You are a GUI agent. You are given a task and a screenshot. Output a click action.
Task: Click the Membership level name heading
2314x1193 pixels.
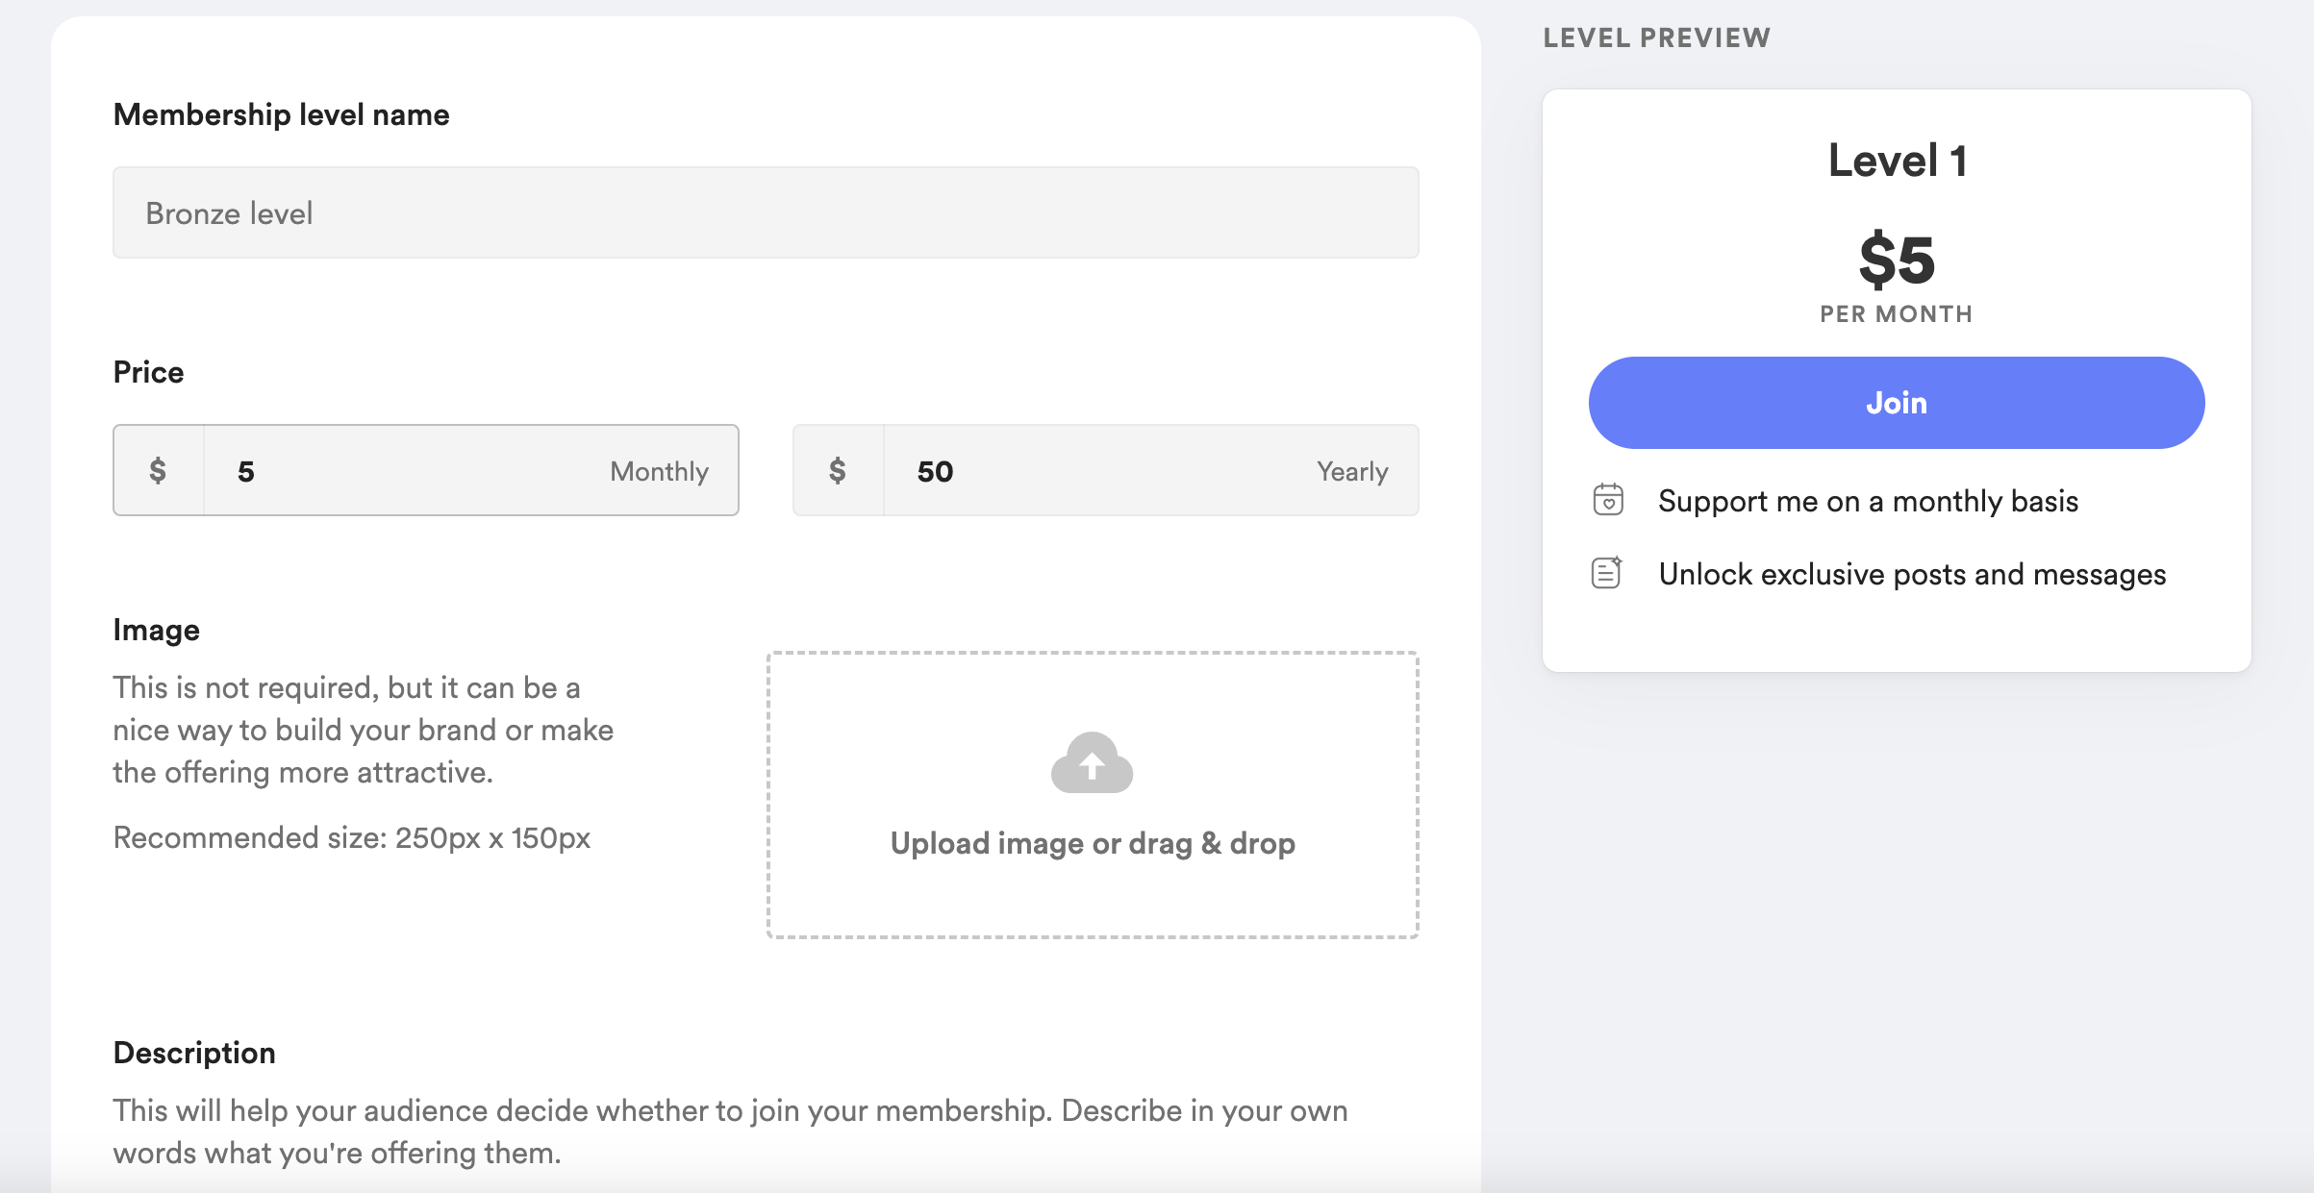281,114
